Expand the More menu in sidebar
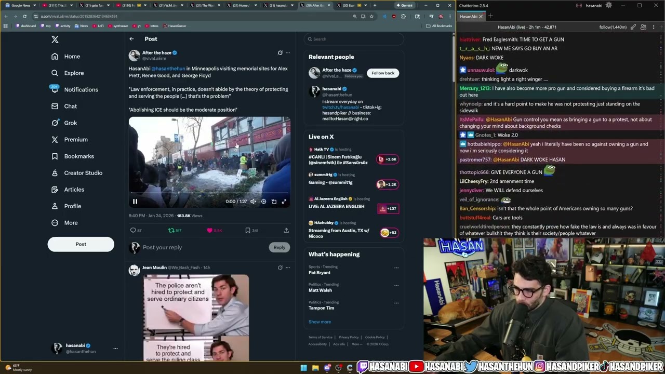Viewport: 665px width, 374px height. click(x=64, y=223)
